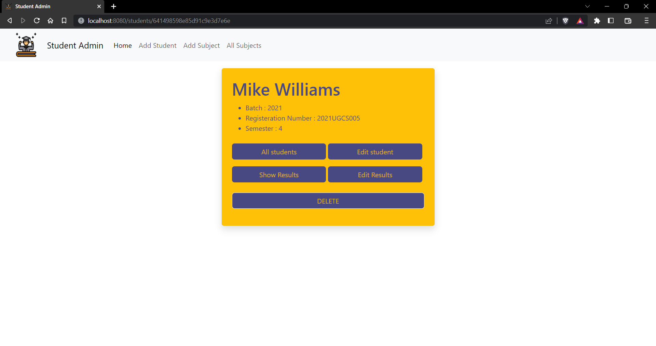
Task: Open the browser home page
Action: 50,20
